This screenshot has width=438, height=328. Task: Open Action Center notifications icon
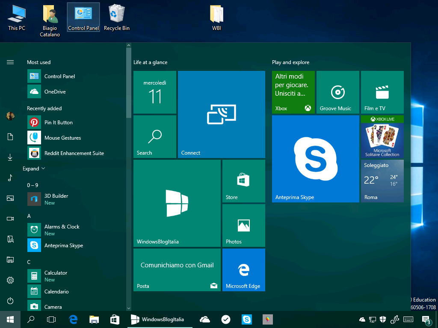426,319
